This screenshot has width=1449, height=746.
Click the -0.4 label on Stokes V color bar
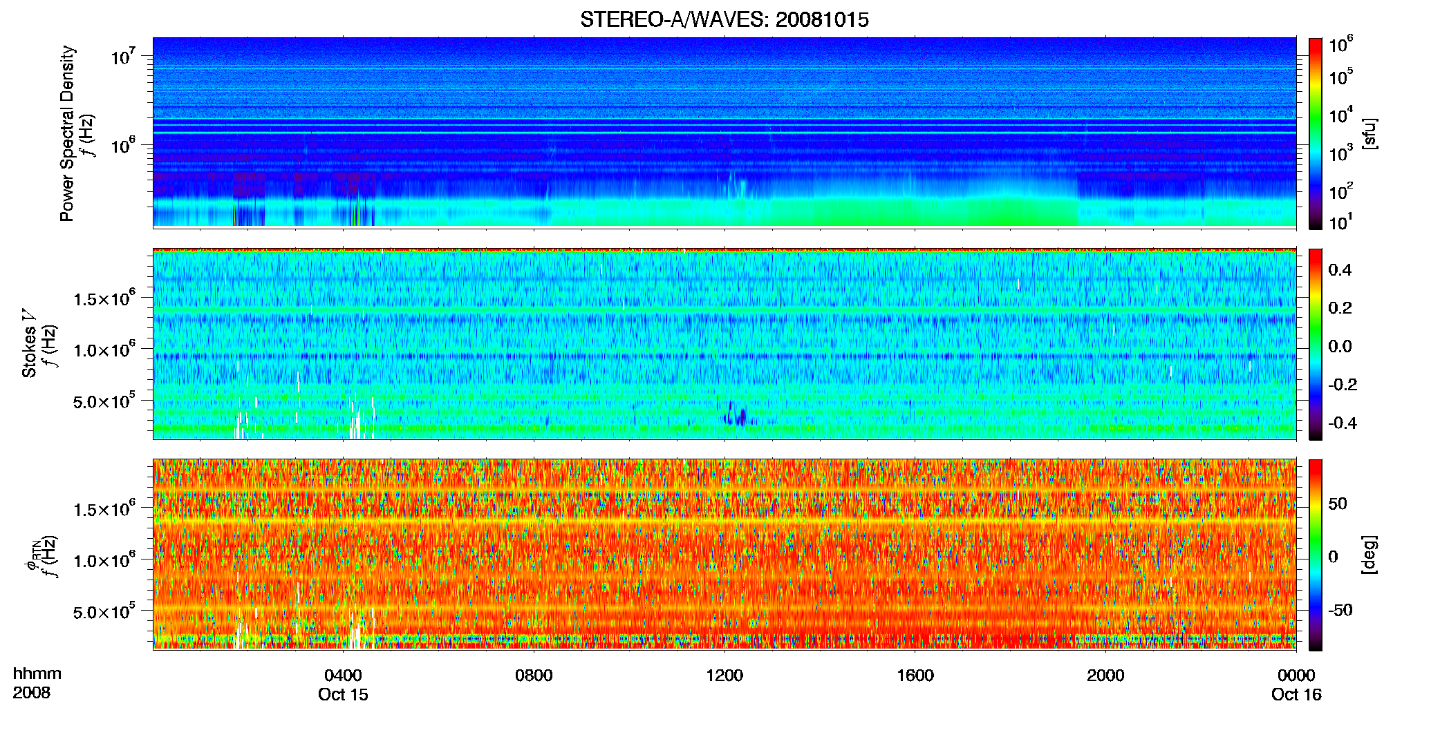[1343, 423]
